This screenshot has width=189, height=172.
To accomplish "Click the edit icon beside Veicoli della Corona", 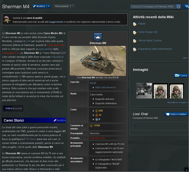I will point(135,41).
